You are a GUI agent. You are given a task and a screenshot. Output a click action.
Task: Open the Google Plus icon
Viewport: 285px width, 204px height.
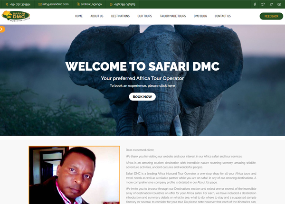[x=271, y=4]
